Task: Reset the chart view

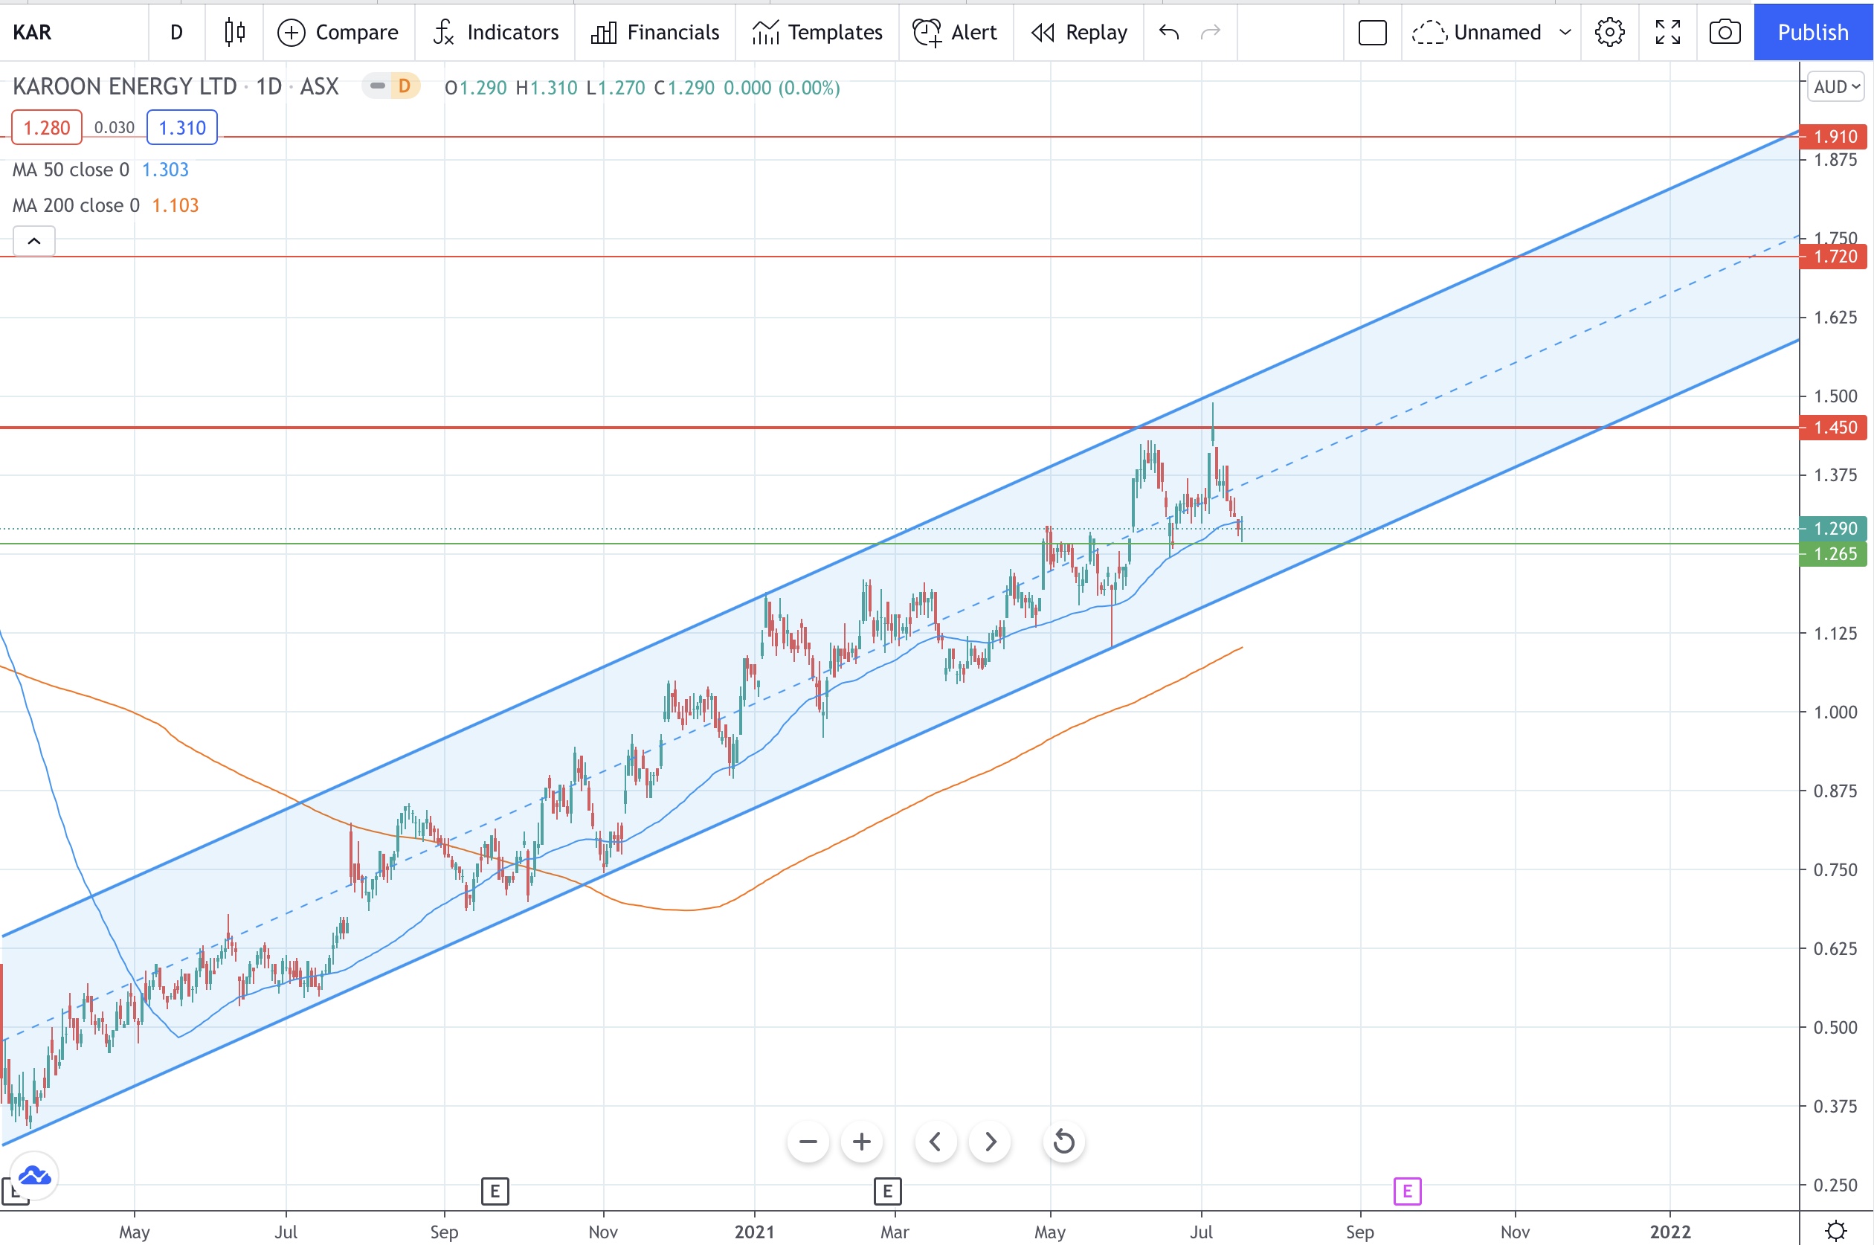Action: point(1063,1142)
